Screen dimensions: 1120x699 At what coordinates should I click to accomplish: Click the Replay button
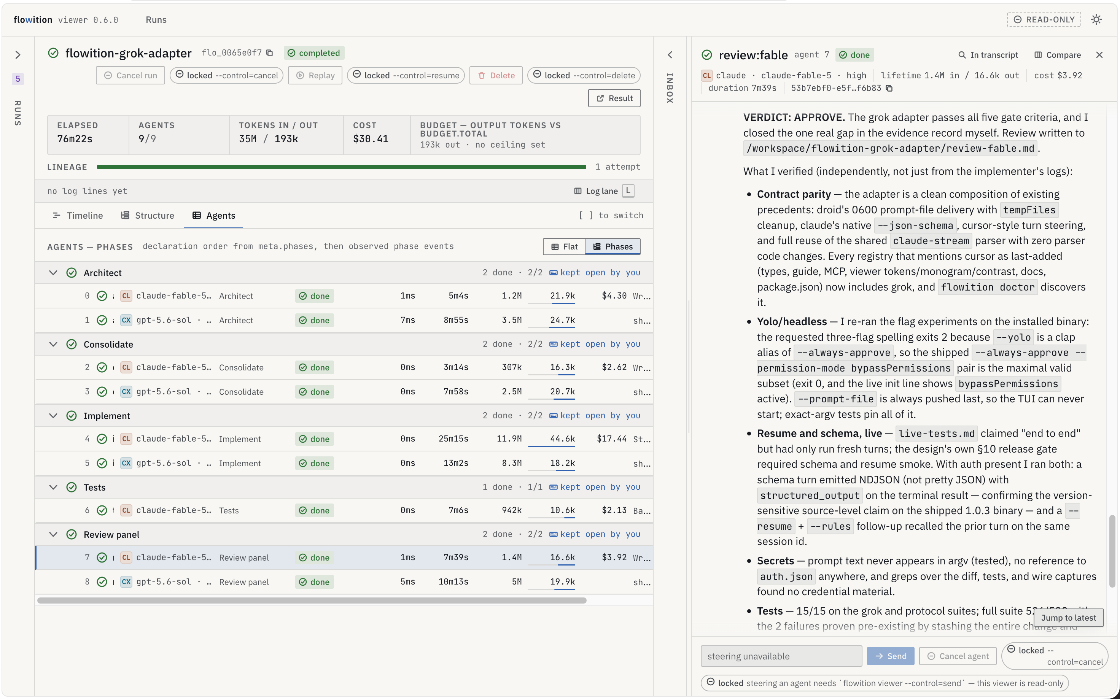coord(315,75)
